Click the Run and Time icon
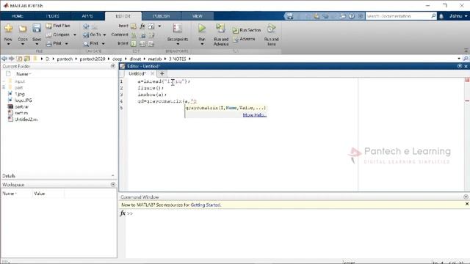This screenshot has height=264, width=470. [271, 29]
